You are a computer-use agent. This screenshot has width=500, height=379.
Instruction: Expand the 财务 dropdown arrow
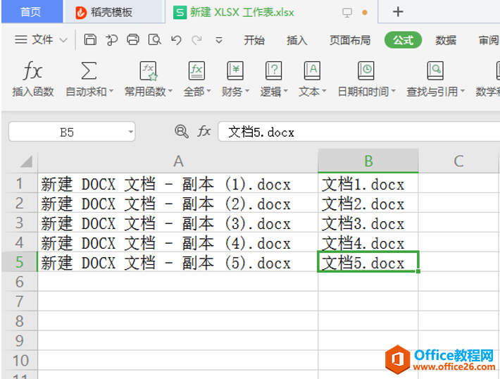[x=246, y=92]
